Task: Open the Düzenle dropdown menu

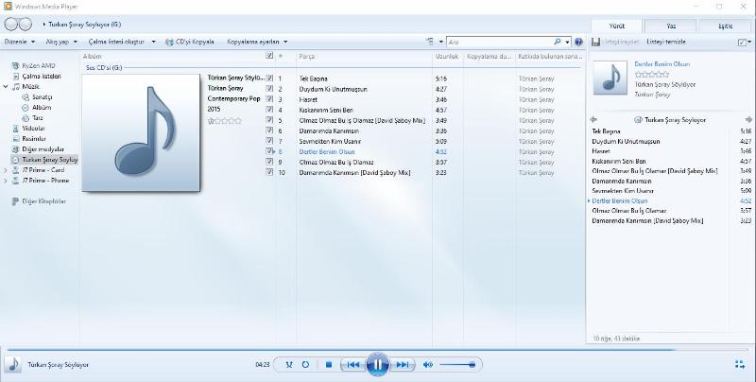Action: 20,42
